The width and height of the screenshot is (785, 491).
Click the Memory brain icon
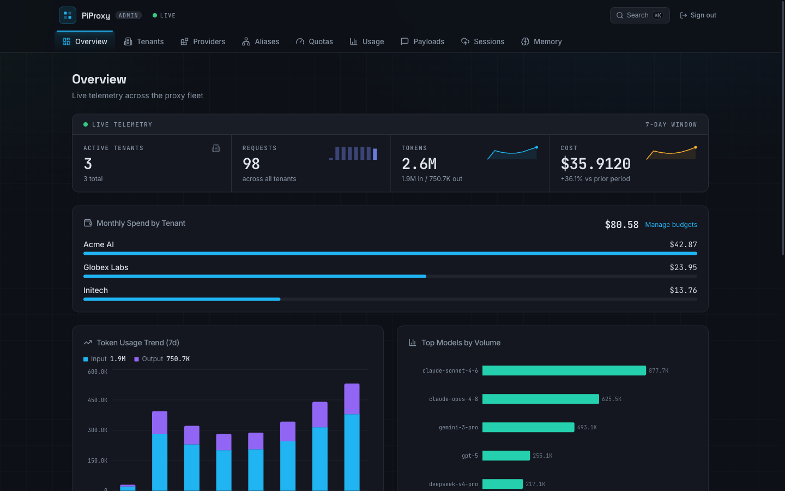[x=525, y=41]
